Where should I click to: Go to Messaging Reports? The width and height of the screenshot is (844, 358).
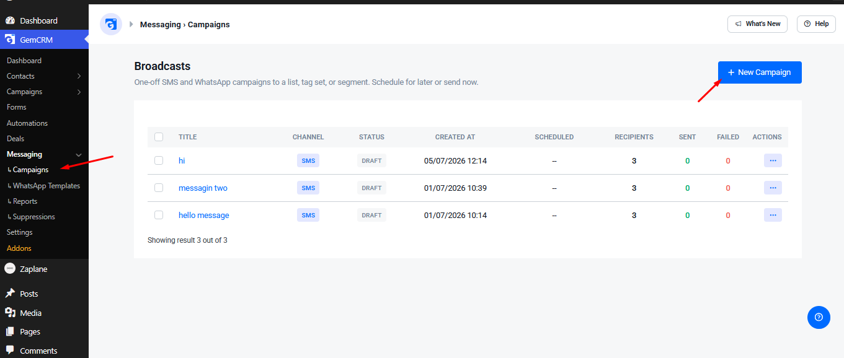[25, 201]
